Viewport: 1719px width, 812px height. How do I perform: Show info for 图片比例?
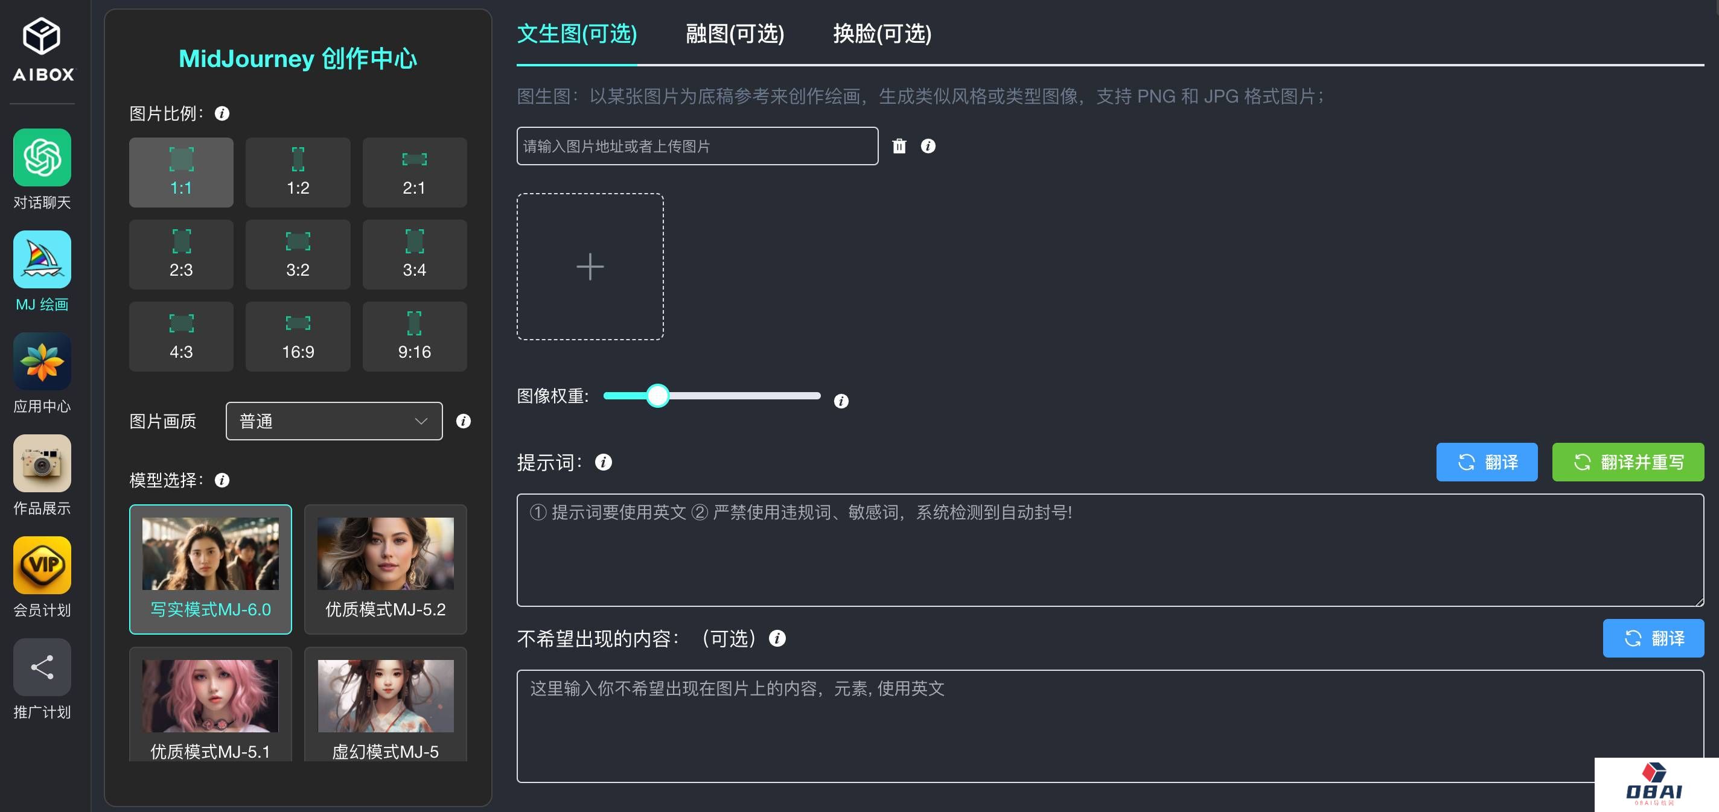coord(222,113)
